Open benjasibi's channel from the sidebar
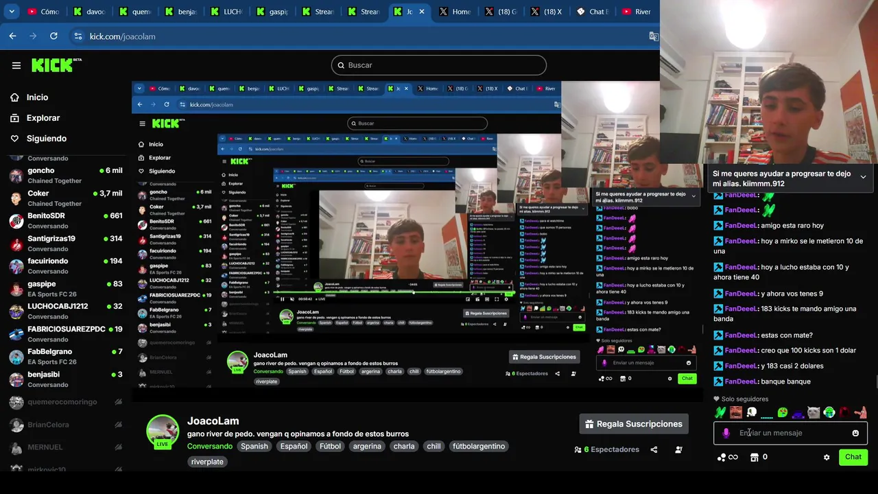 (66, 379)
